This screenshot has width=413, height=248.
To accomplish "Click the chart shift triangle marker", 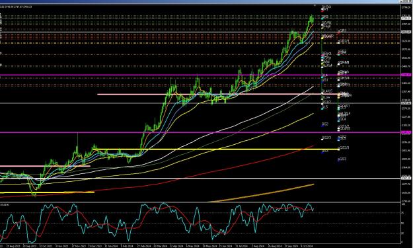I will coord(315,5).
